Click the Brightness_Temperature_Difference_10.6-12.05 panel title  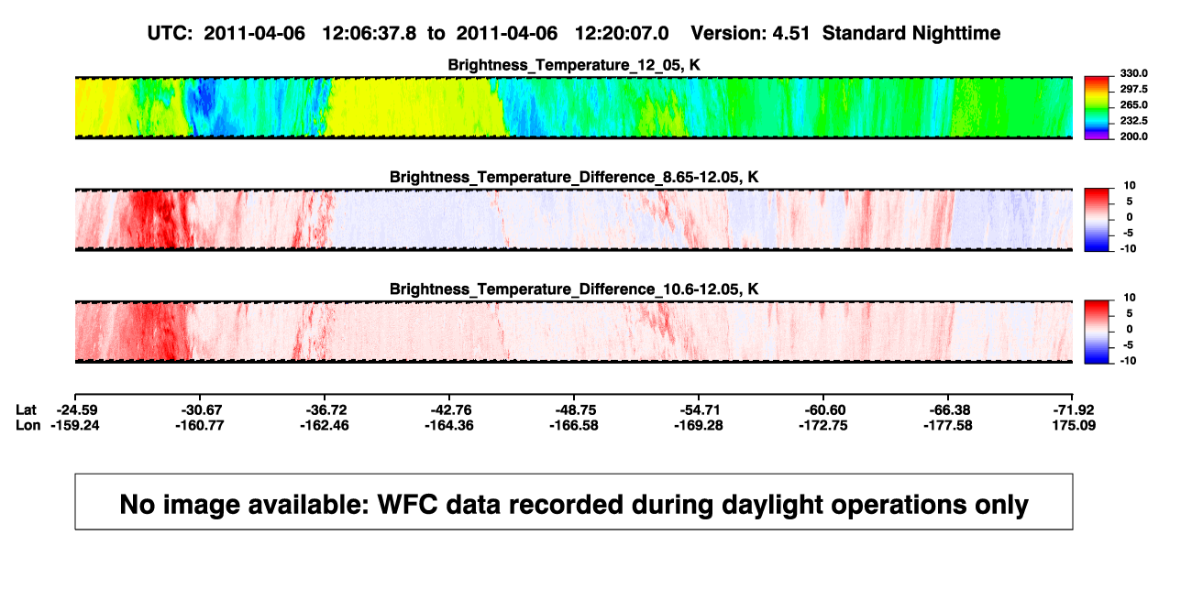574,289
